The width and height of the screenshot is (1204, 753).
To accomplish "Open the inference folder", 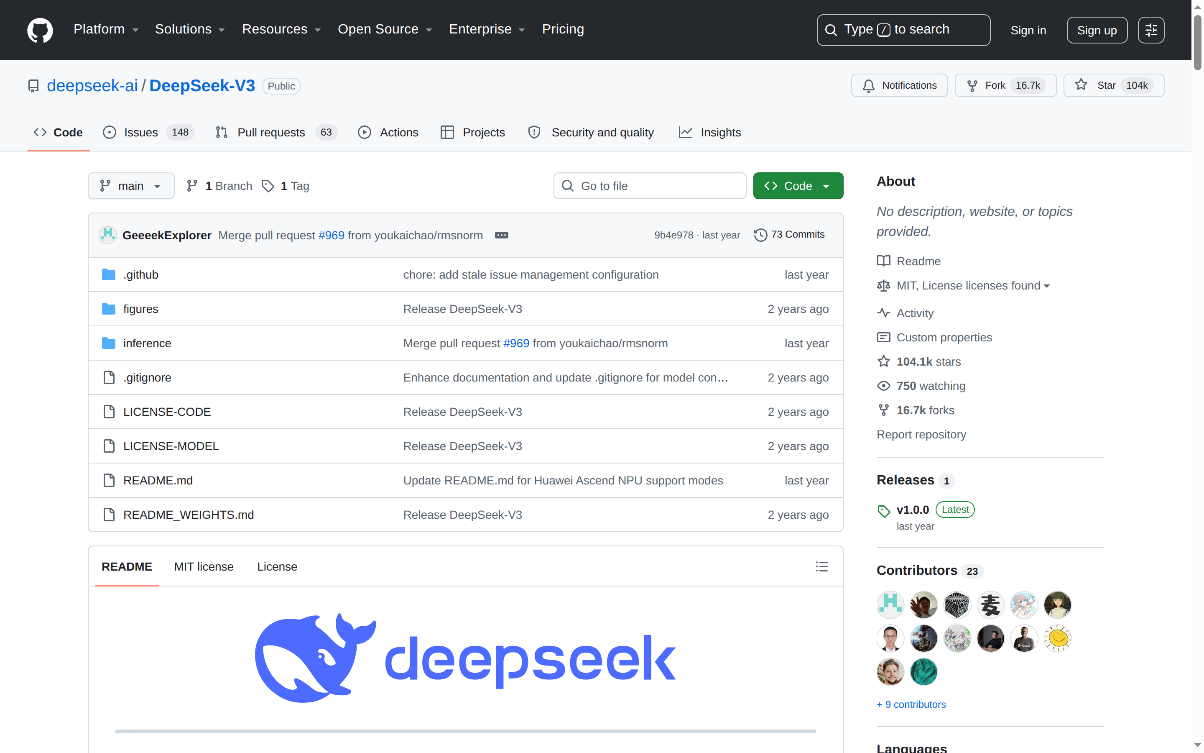I will (x=147, y=343).
